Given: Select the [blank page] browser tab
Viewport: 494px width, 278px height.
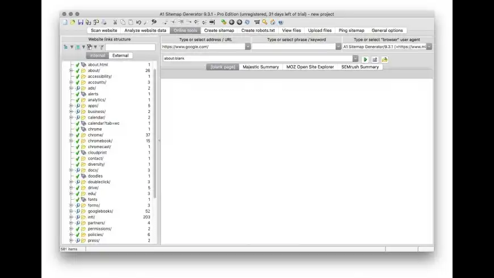Looking at the screenshot, I should coord(223,67).
